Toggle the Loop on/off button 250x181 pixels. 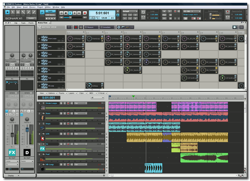click(143, 12)
